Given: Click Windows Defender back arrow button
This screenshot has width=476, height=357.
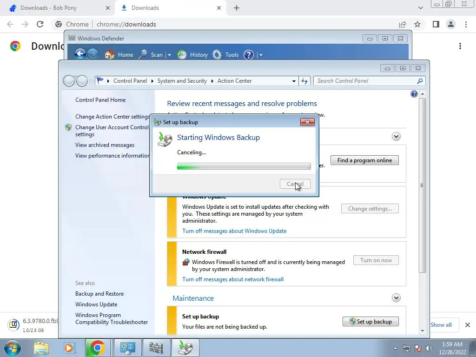Looking at the screenshot, I should [80, 54].
